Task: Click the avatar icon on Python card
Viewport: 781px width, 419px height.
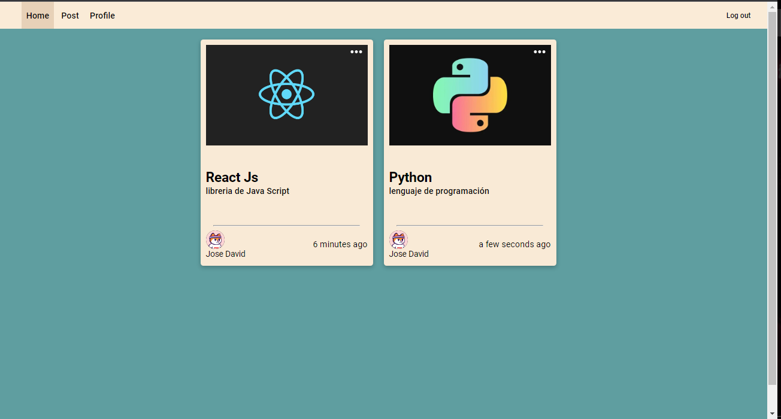Action: pyautogui.click(x=398, y=240)
